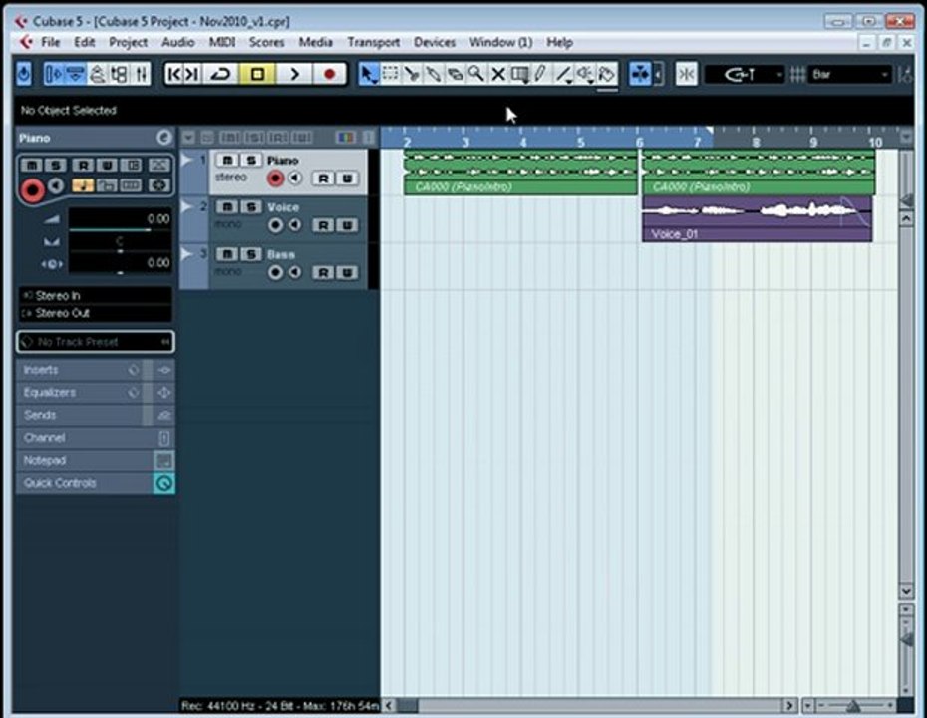Viewport: 927px width, 718px height.
Task: Select the Draw pencil tool
Action: tap(540, 74)
